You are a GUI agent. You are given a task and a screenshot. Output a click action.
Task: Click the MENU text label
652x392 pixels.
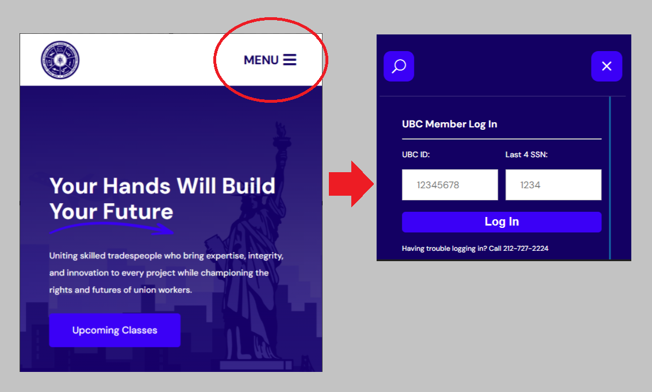point(261,60)
